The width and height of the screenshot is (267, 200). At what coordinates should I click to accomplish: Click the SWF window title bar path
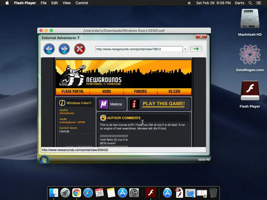pos(124,31)
